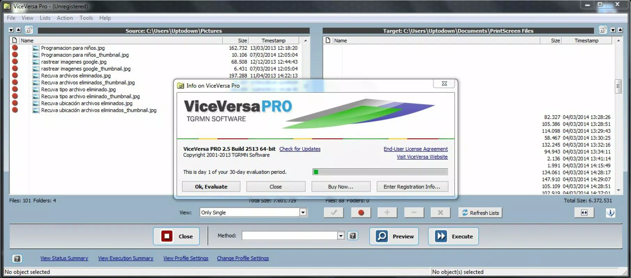Viewport: 631px width, 278px height.
Task: Open the View Status Summary link
Action: point(64,258)
